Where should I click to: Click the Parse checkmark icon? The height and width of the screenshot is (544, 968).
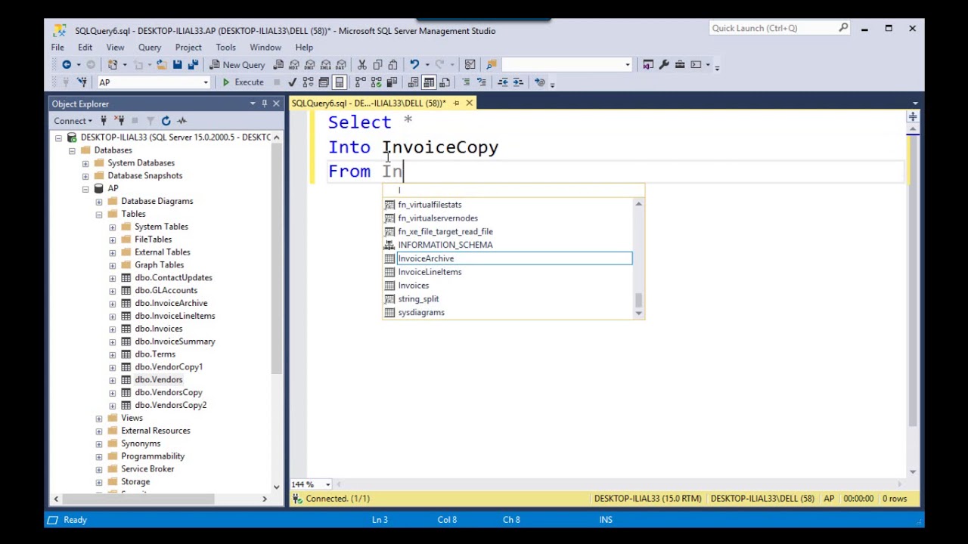(292, 82)
